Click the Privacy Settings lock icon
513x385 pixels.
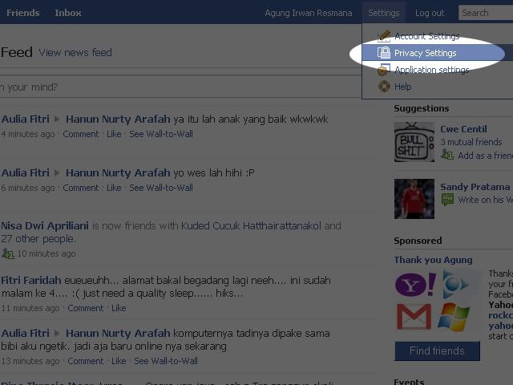pyautogui.click(x=384, y=53)
